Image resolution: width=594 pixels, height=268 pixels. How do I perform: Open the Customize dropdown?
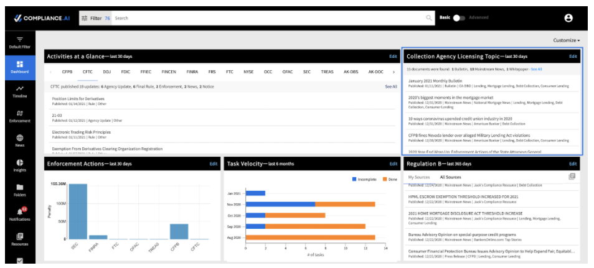click(x=567, y=40)
